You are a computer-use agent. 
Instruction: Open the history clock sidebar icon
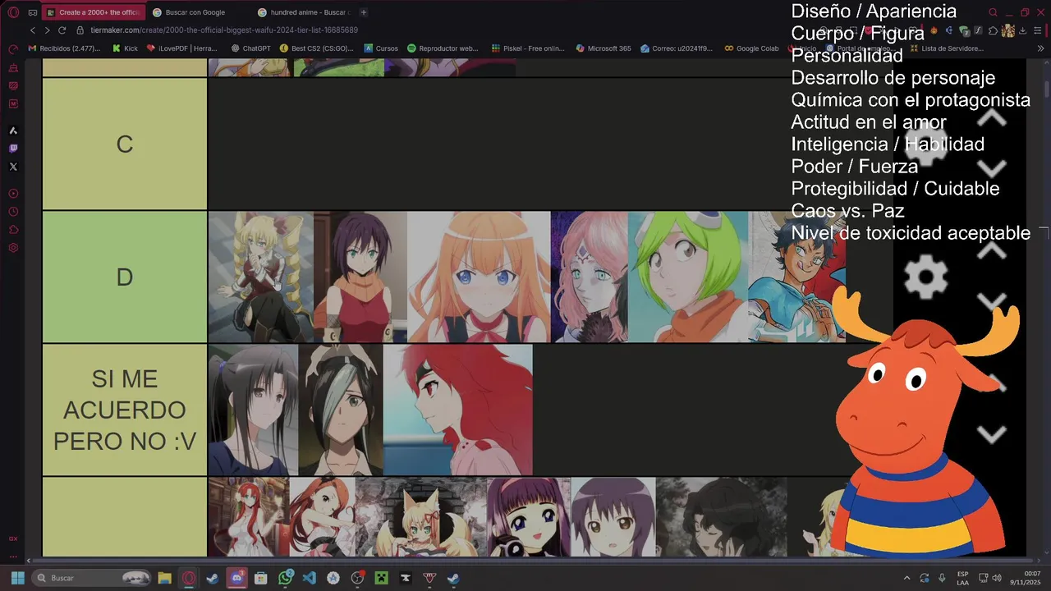point(13,212)
